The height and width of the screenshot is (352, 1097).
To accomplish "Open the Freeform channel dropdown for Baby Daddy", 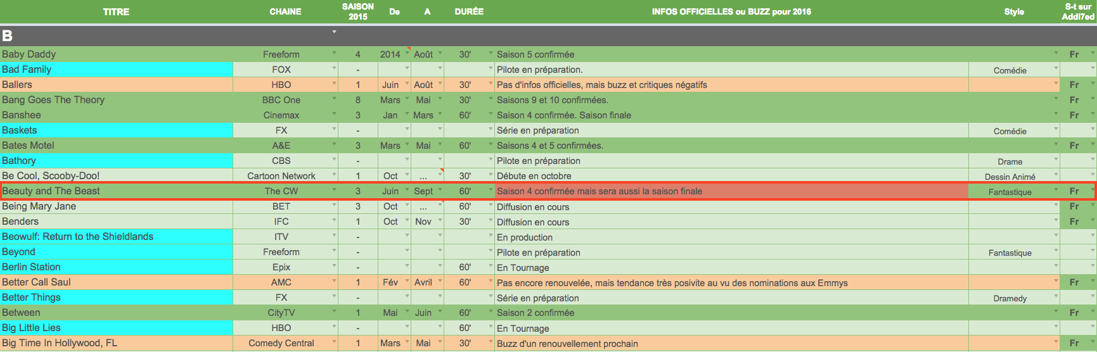I will coord(334,53).
